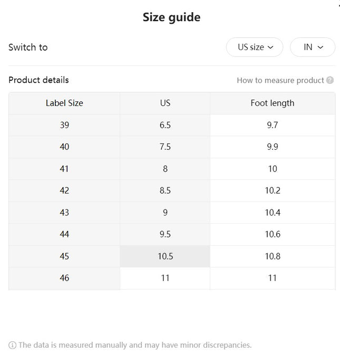Click the chevron in the IN selector

(x=320, y=47)
